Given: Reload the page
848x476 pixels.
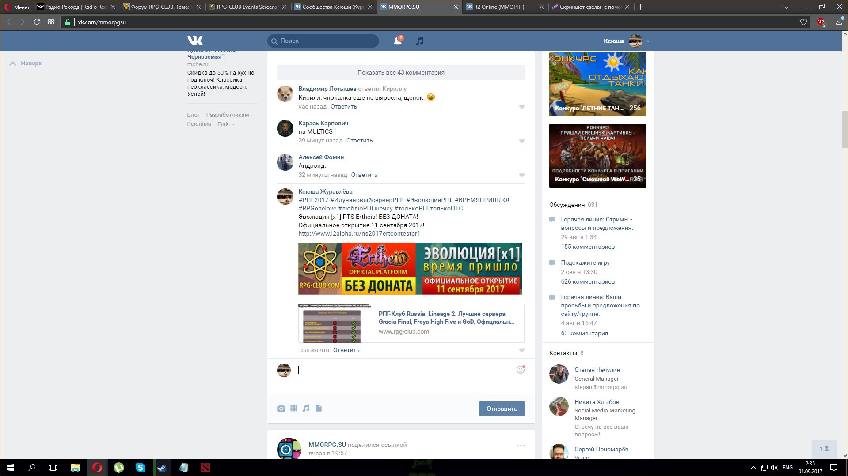Looking at the screenshot, I should [x=37, y=22].
